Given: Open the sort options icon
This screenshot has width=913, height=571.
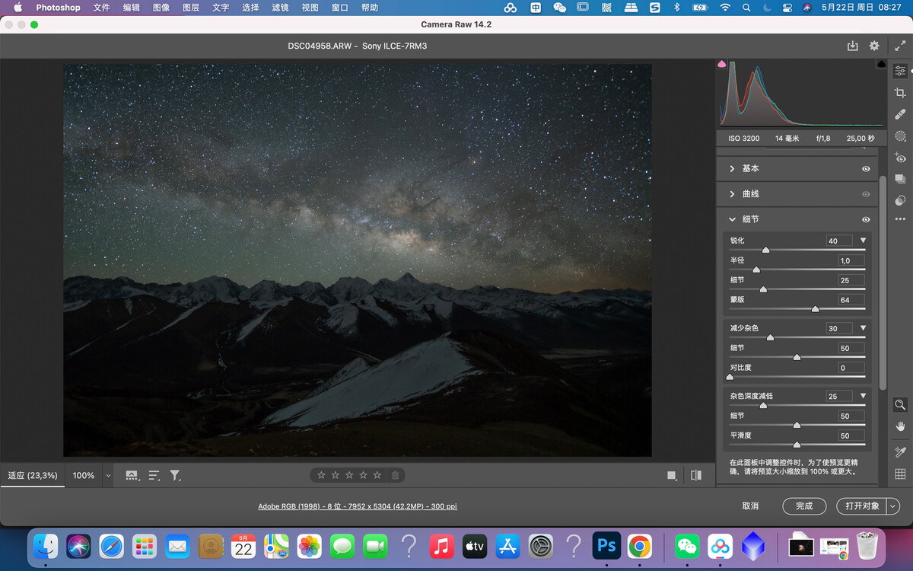Looking at the screenshot, I should pyautogui.click(x=154, y=476).
